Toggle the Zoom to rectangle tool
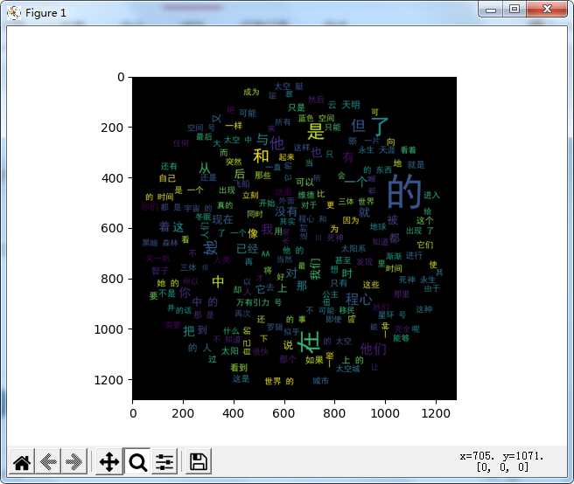The width and height of the screenshot is (574, 484). (136, 462)
